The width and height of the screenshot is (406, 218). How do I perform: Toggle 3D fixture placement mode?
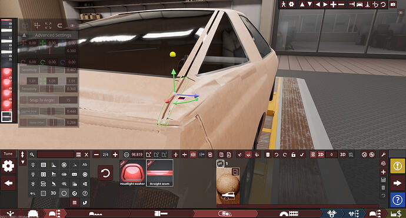coord(342,155)
